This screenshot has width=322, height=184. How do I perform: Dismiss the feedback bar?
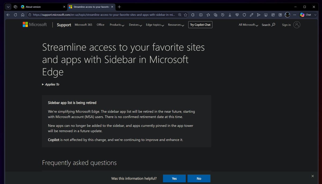pyautogui.click(x=313, y=176)
